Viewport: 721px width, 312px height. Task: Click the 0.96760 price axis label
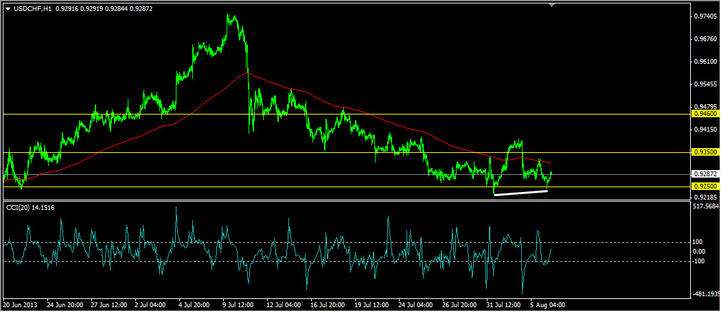tap(704, 38)
